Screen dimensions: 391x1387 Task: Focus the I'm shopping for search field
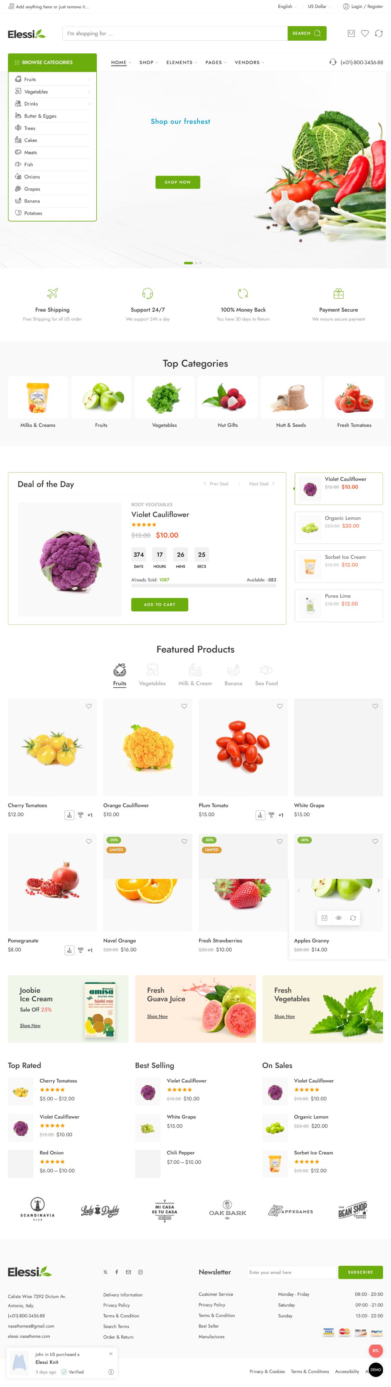pyautogui.click(x=175, y=33)
